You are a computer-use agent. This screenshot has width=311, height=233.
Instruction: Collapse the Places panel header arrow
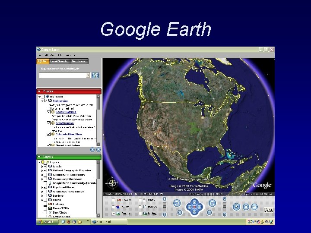[x=39, y=91]
